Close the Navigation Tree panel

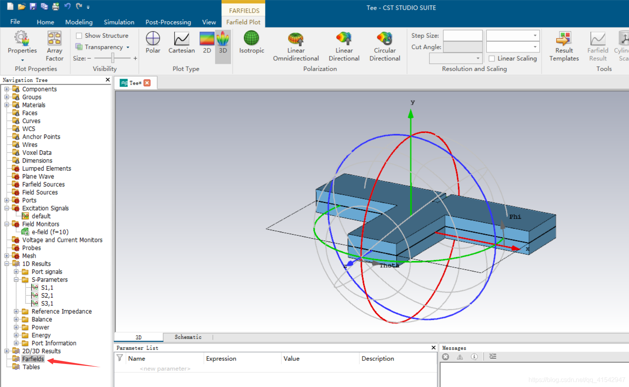pos(108,80)
